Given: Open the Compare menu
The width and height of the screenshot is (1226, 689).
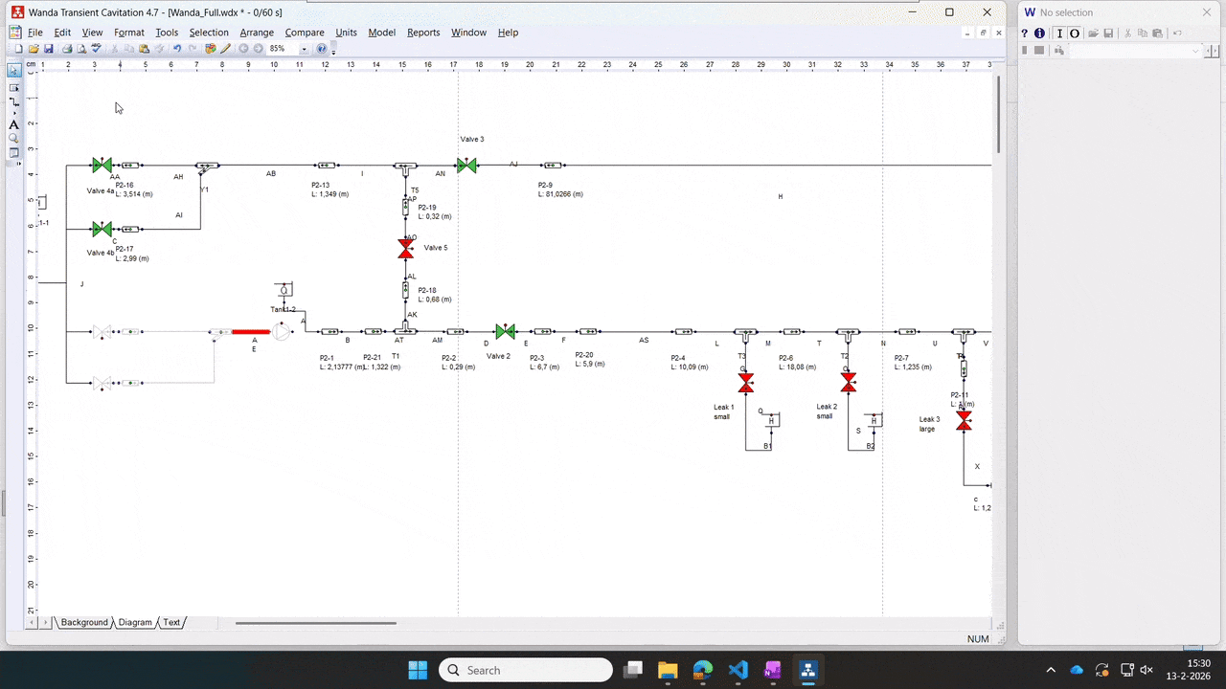Looking at the screenshot, I should [305, 33].
